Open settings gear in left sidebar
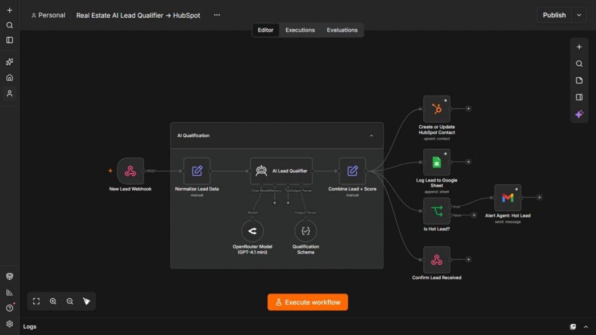This screenshot has height=335, width=596. click(x=9, y=324)
